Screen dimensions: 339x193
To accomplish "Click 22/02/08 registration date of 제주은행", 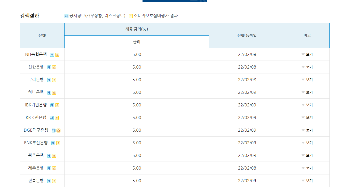I will (247, 168).
